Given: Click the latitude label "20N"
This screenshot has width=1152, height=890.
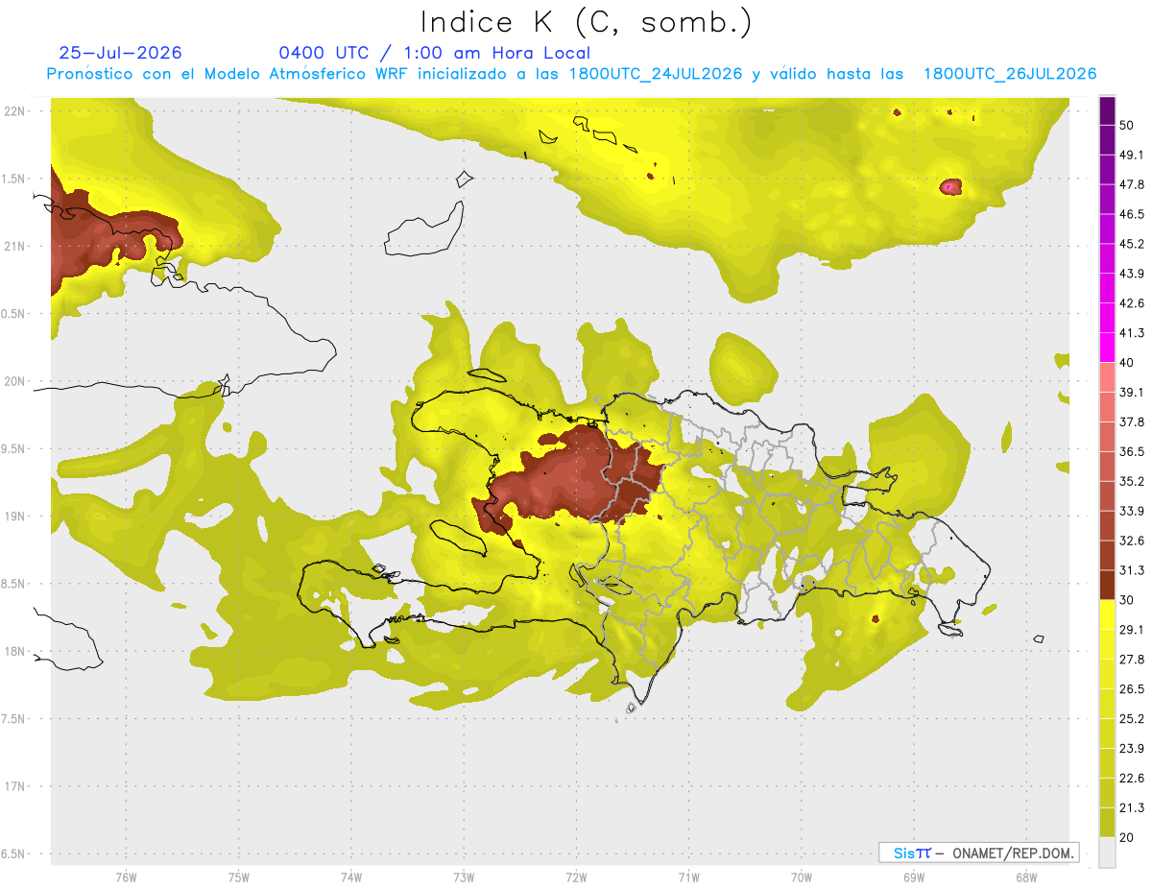Looking at the screenshot, I should coord(14,381).
